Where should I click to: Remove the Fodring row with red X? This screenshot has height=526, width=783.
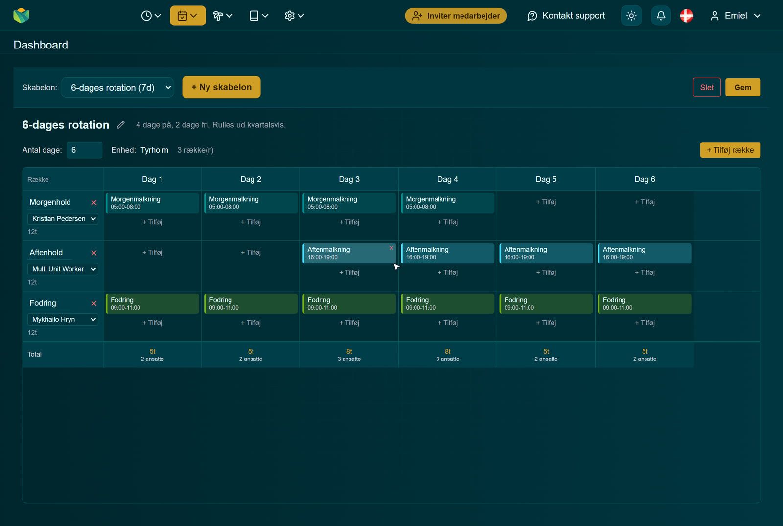pos(94,304)
